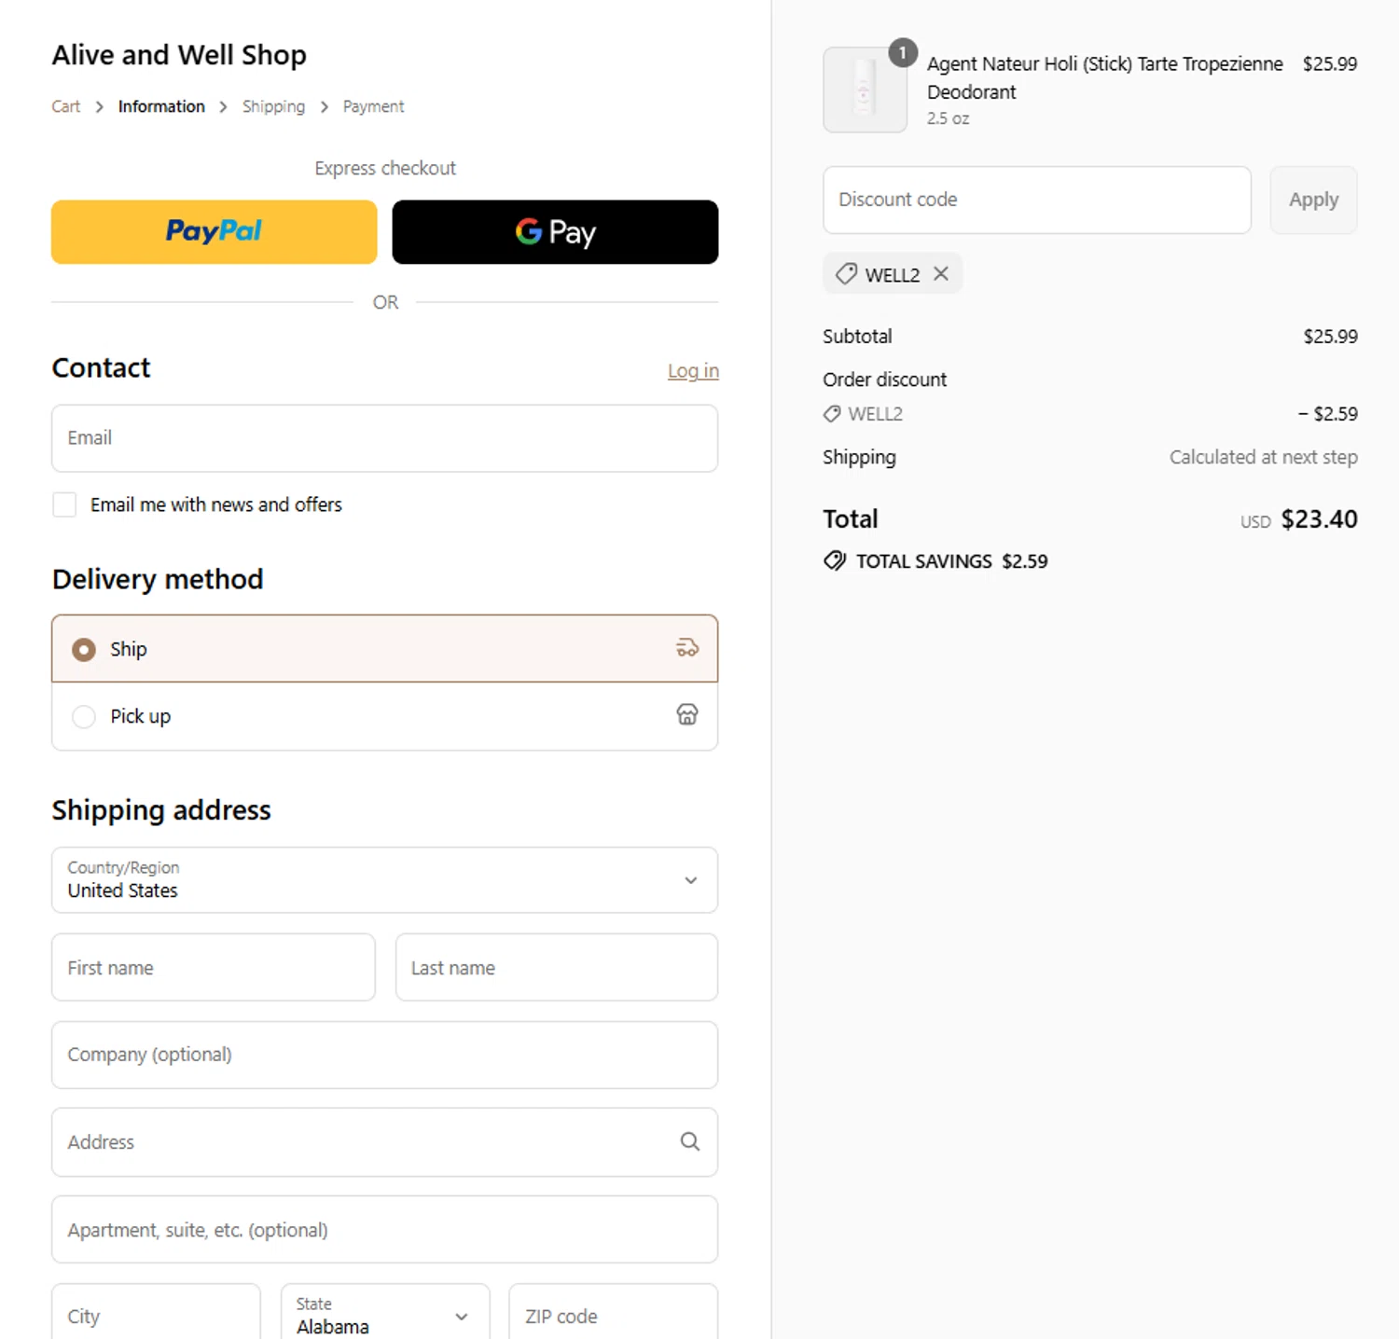Screen dimensions: 1399x1339
Task: Remove the WELL2 discount code tag
Action: click(x=941, y=273)
